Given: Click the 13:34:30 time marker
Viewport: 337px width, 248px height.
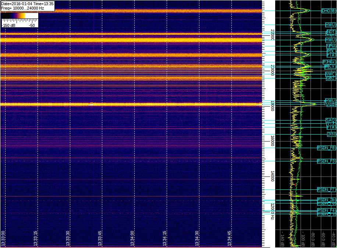Looking at the screenshot, I should 197,238.
